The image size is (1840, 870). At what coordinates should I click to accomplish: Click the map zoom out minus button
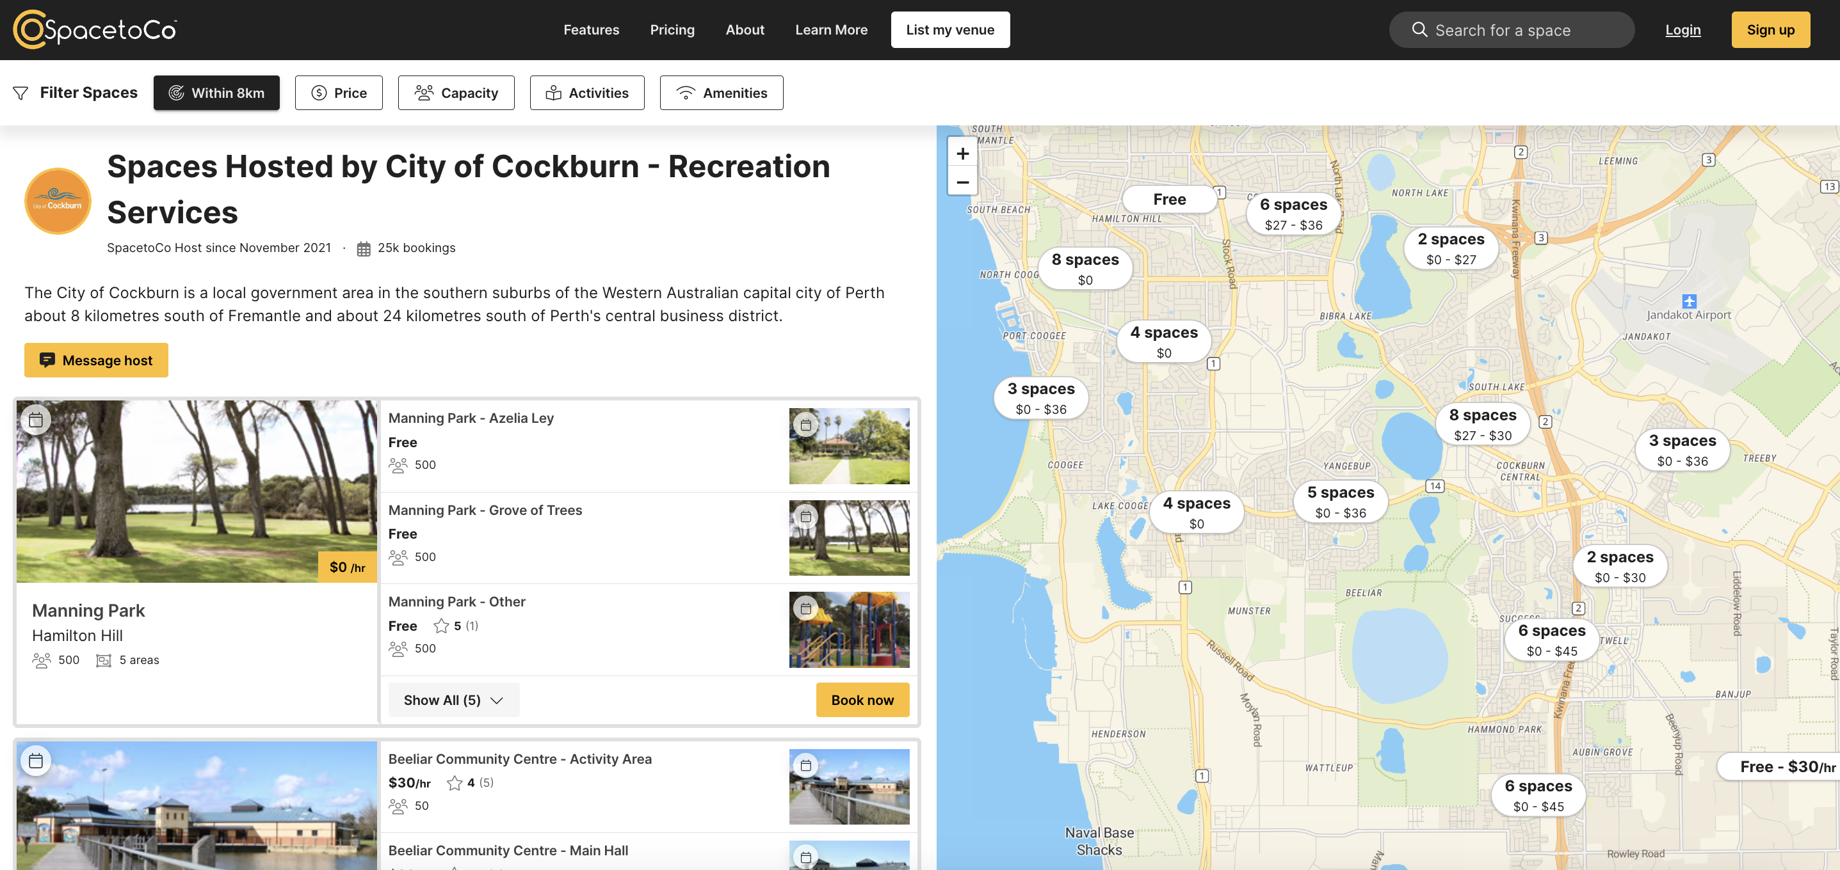click(962, 182)
